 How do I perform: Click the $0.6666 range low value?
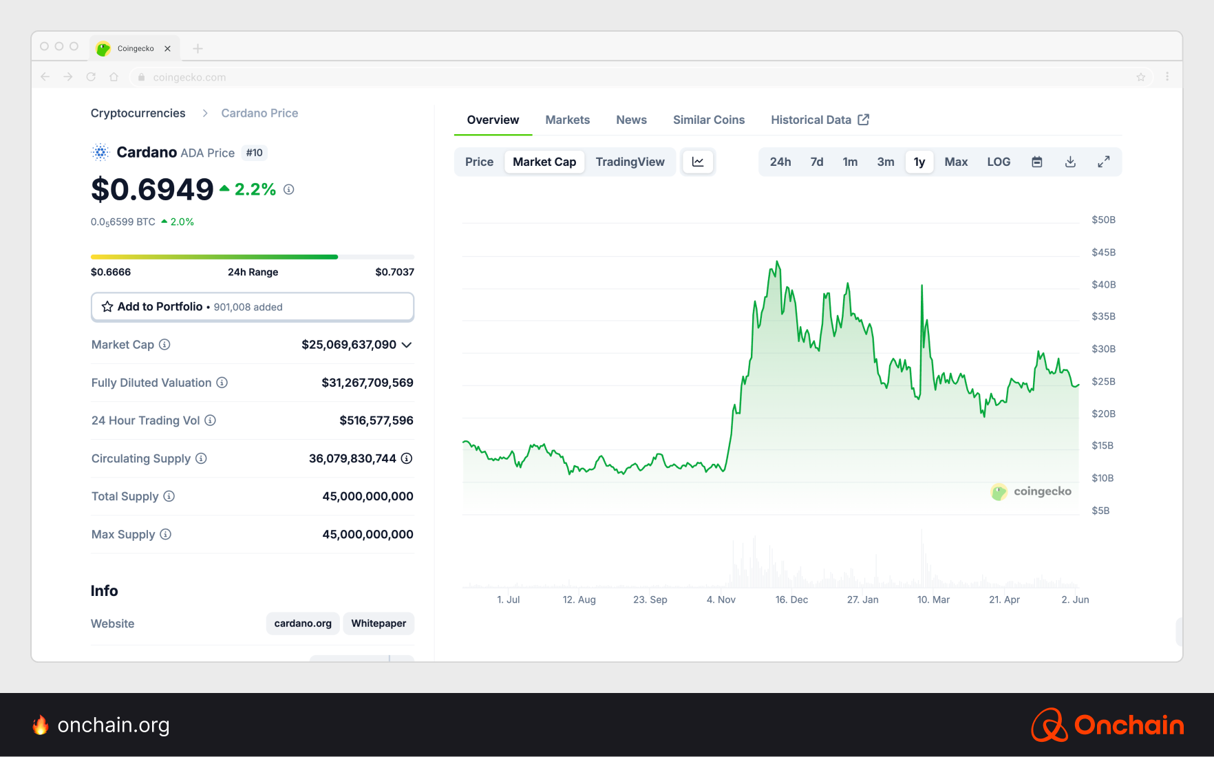click(x=111, y=272)
